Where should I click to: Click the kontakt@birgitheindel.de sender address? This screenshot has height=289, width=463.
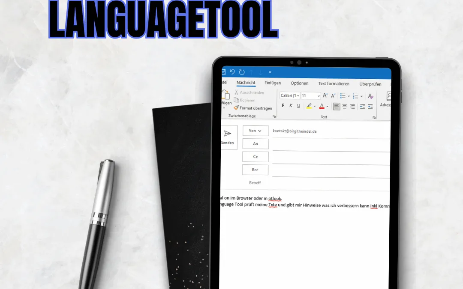click(x=295, y=131)
